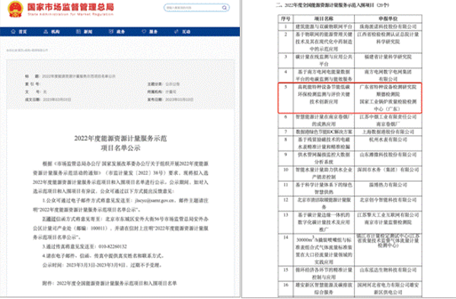This screenshot has width=456, height=299.
Task: Select the 公示时间 line in the notice
Action: (x=102, y=265)
